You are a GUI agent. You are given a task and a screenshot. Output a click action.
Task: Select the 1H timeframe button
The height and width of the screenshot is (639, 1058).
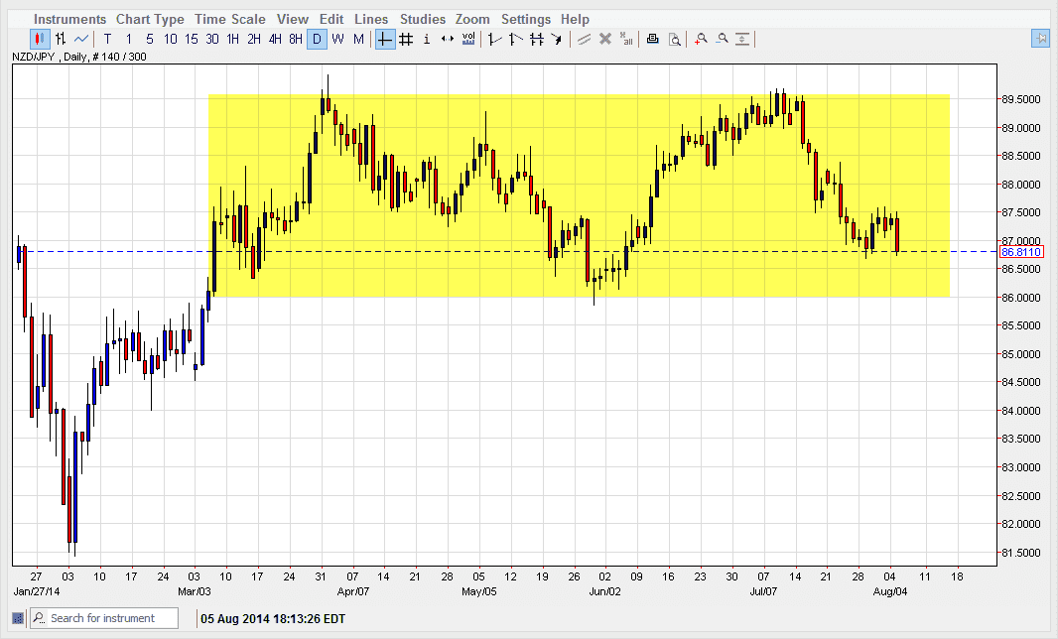[231, 39]
